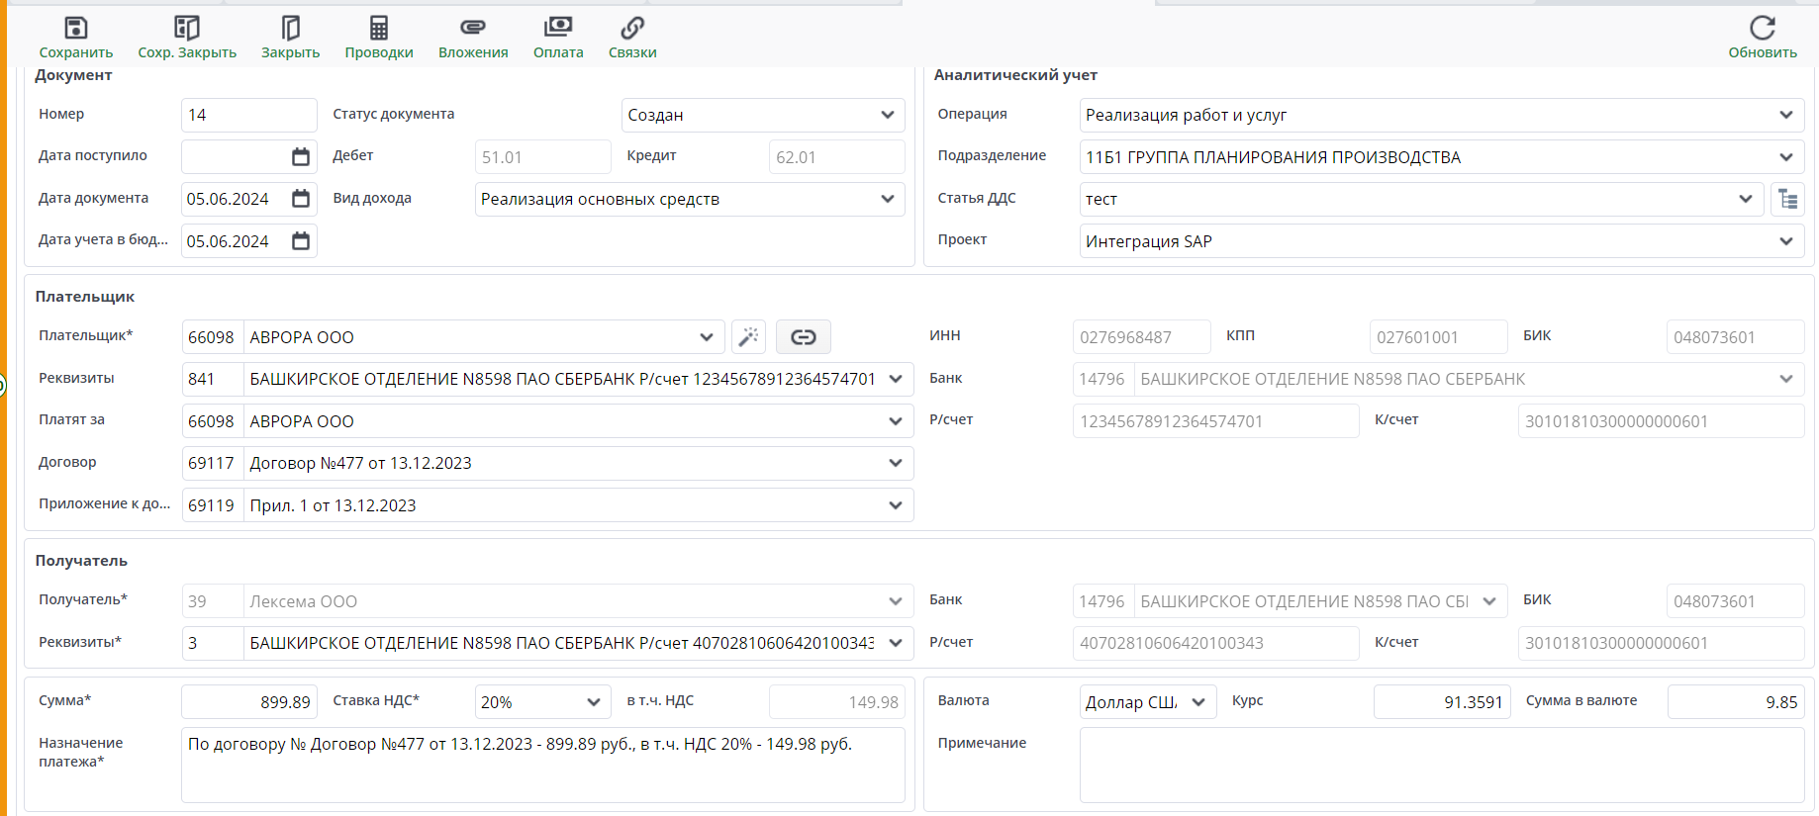Viewport: 1819px width, 816px height.
Task: Open calendar for Дата поступило field
Action: [301, 157]
